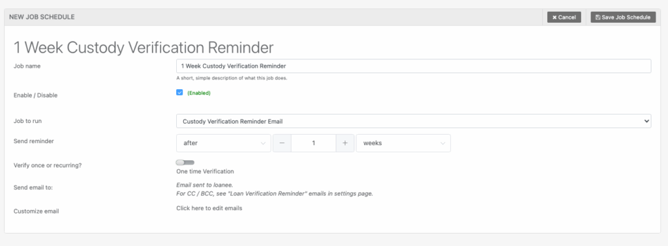Click the 'Customize email' label
This screenshot has width=668, height=246.
pyautogui.click(x=37, y=211)
